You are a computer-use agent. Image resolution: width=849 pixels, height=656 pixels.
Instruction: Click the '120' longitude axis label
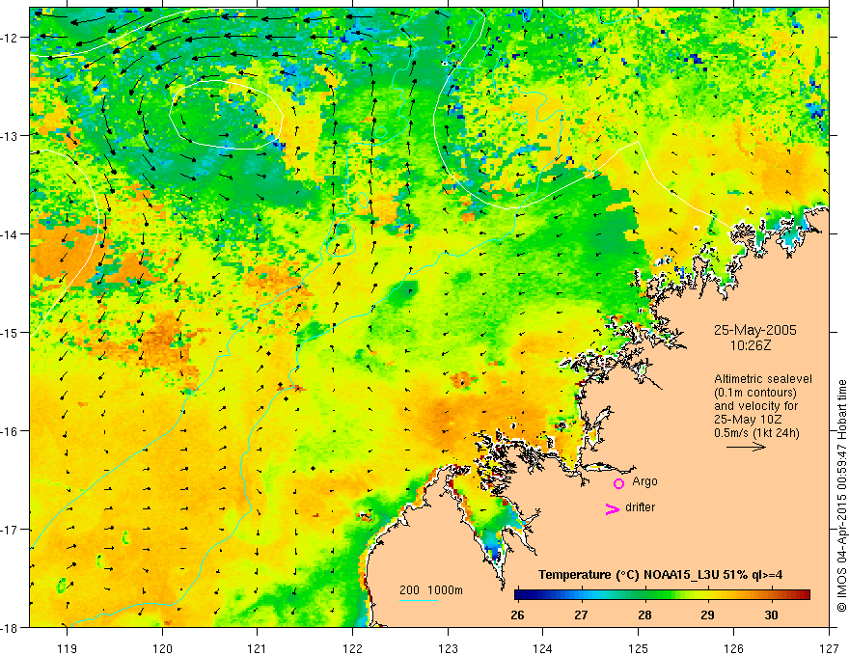click(162, 648)
